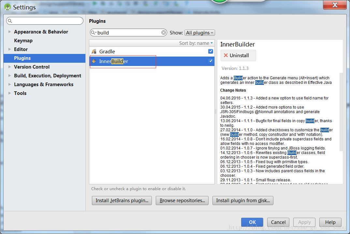Expand Version Control section arrow
350x234 pixels.
click(x=9, y=67)
